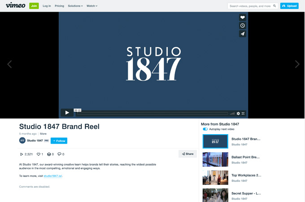Click 'More from Studio 1847' heading
The image size is (305, 202).
tap(220, 124)
